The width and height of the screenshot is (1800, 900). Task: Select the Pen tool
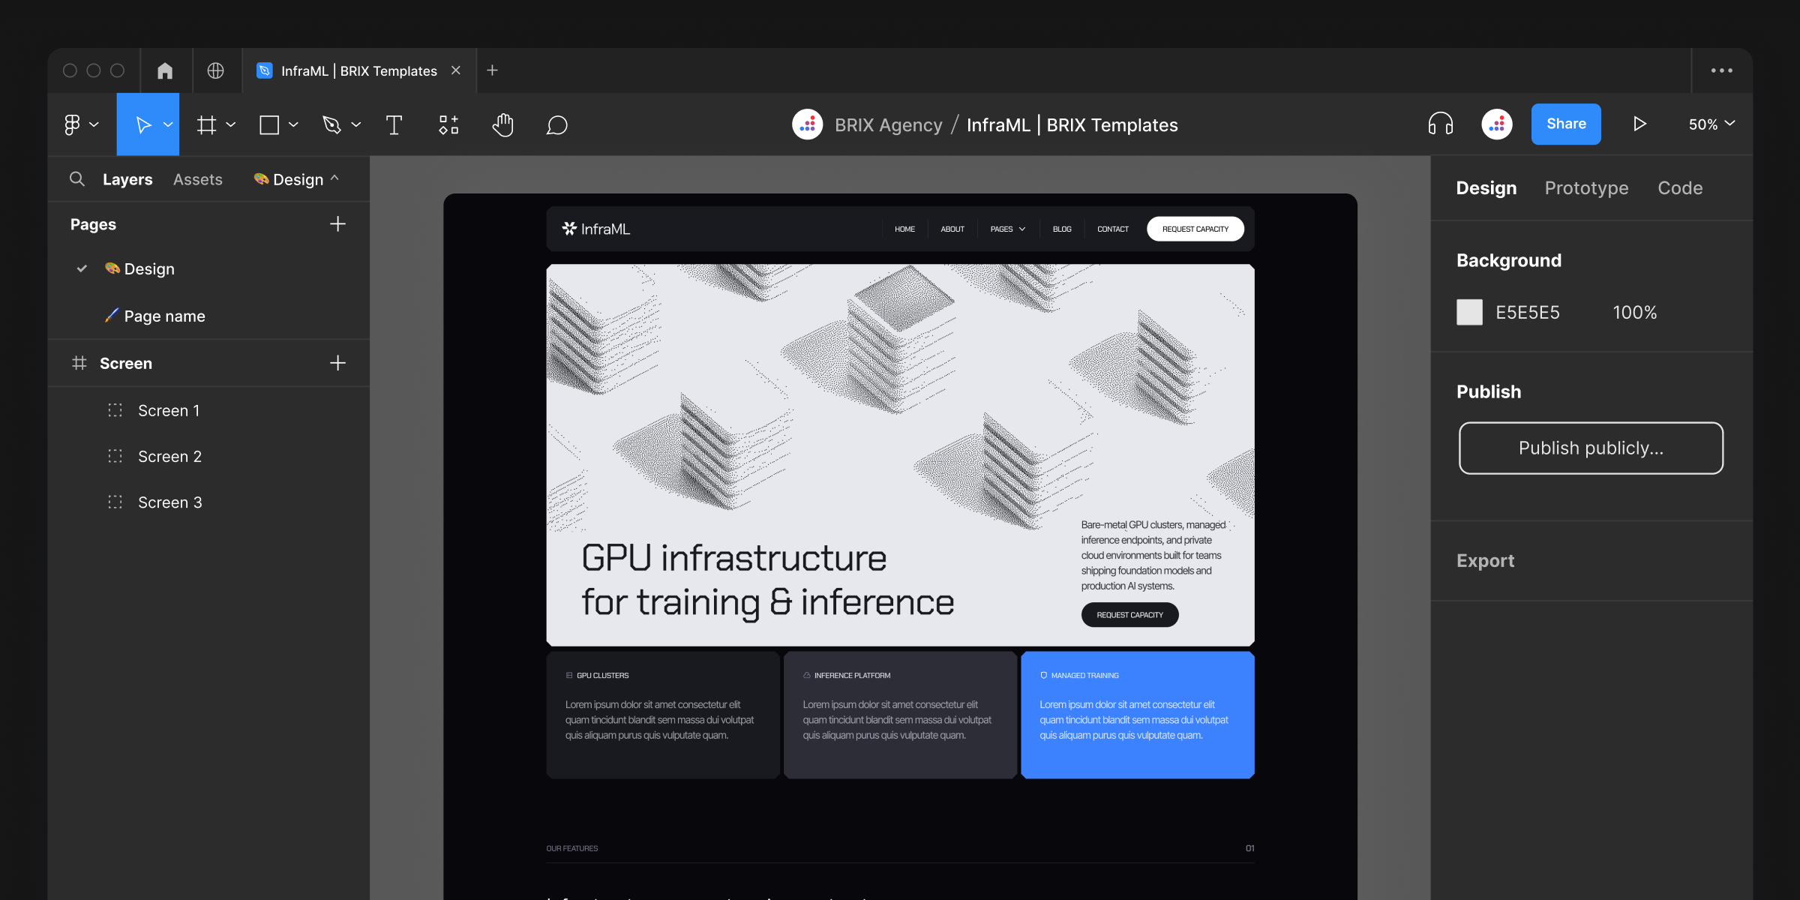[331, 124]
